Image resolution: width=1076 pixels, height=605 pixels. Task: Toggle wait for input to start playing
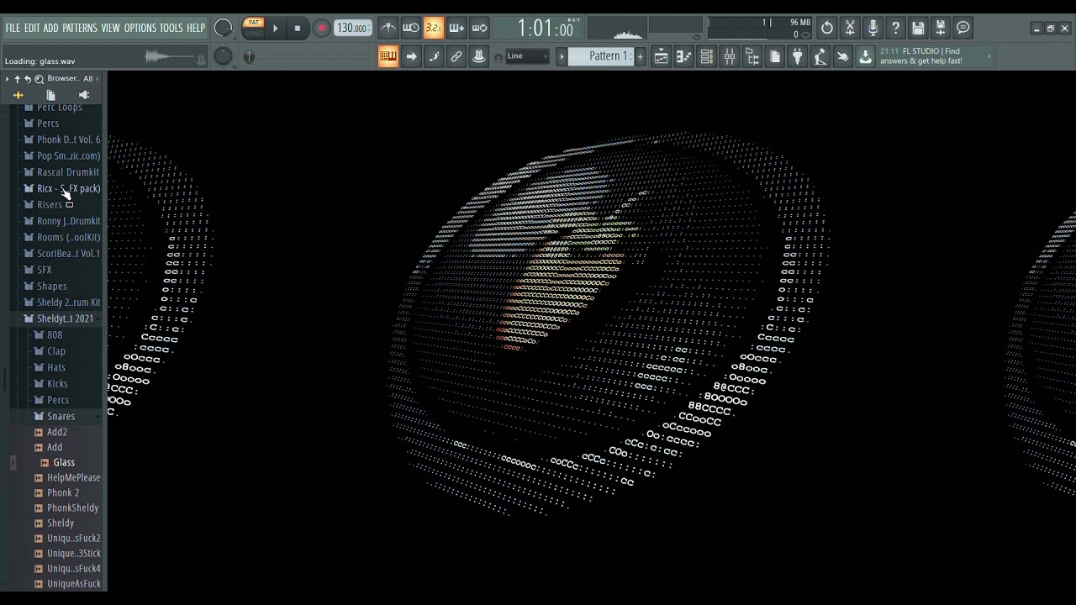pos(410,29)
